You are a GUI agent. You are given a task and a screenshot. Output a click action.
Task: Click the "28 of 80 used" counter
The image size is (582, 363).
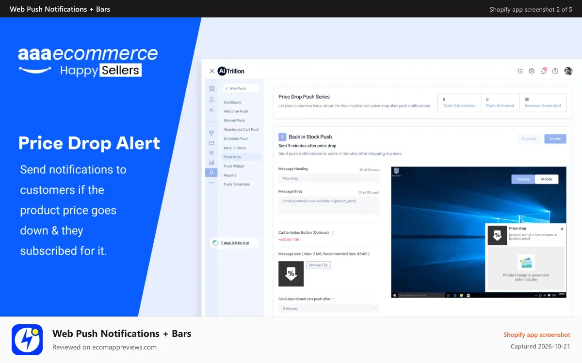369,193
